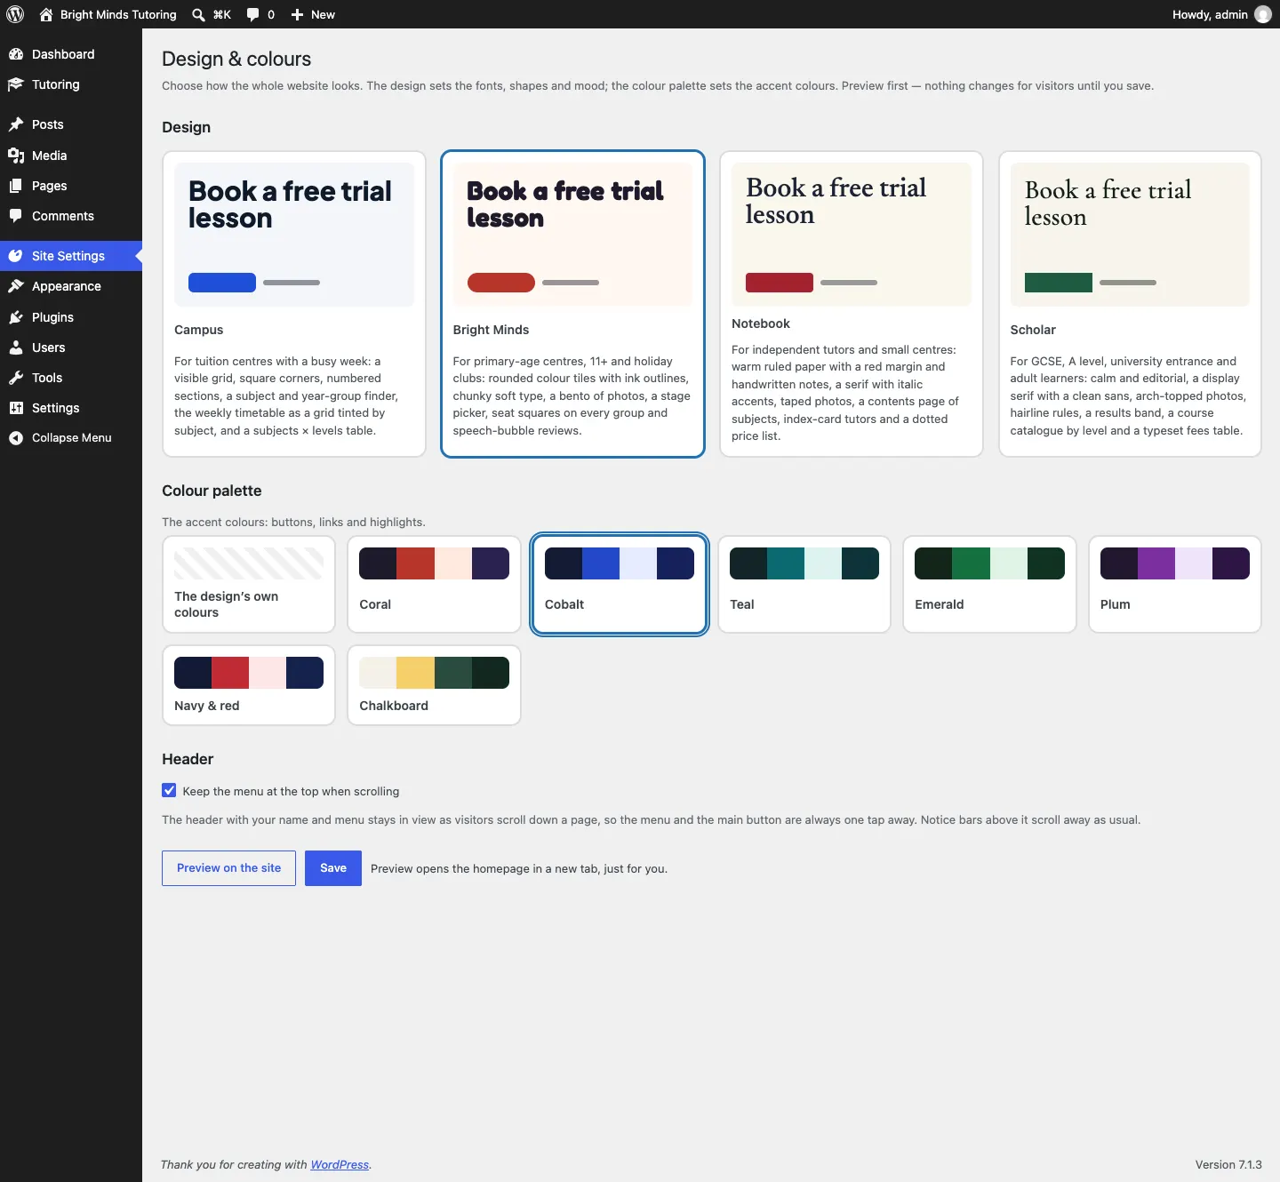Select the Emerald colour palette

pyautogui.click(x=989, y=584)
